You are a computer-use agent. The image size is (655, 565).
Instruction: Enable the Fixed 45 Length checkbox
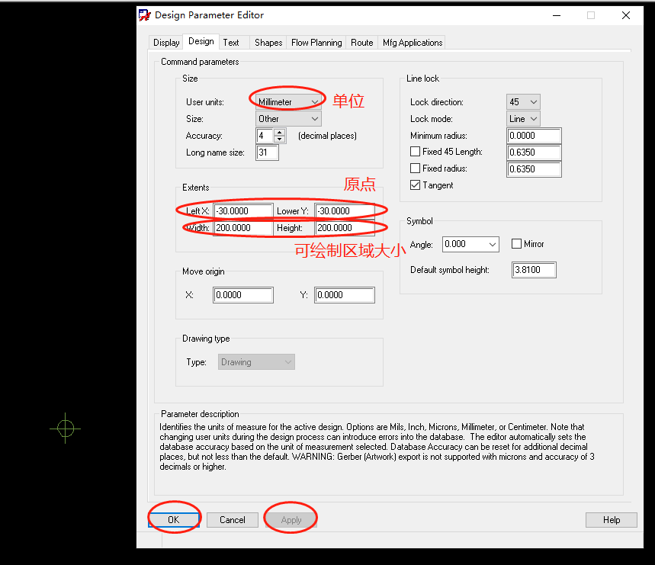(416, 152)
